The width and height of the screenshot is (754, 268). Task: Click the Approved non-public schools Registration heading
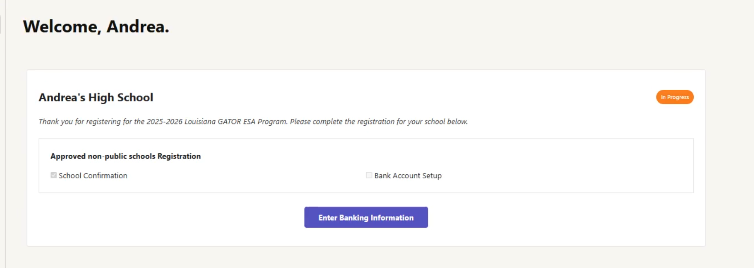click(x=125, y=156)
